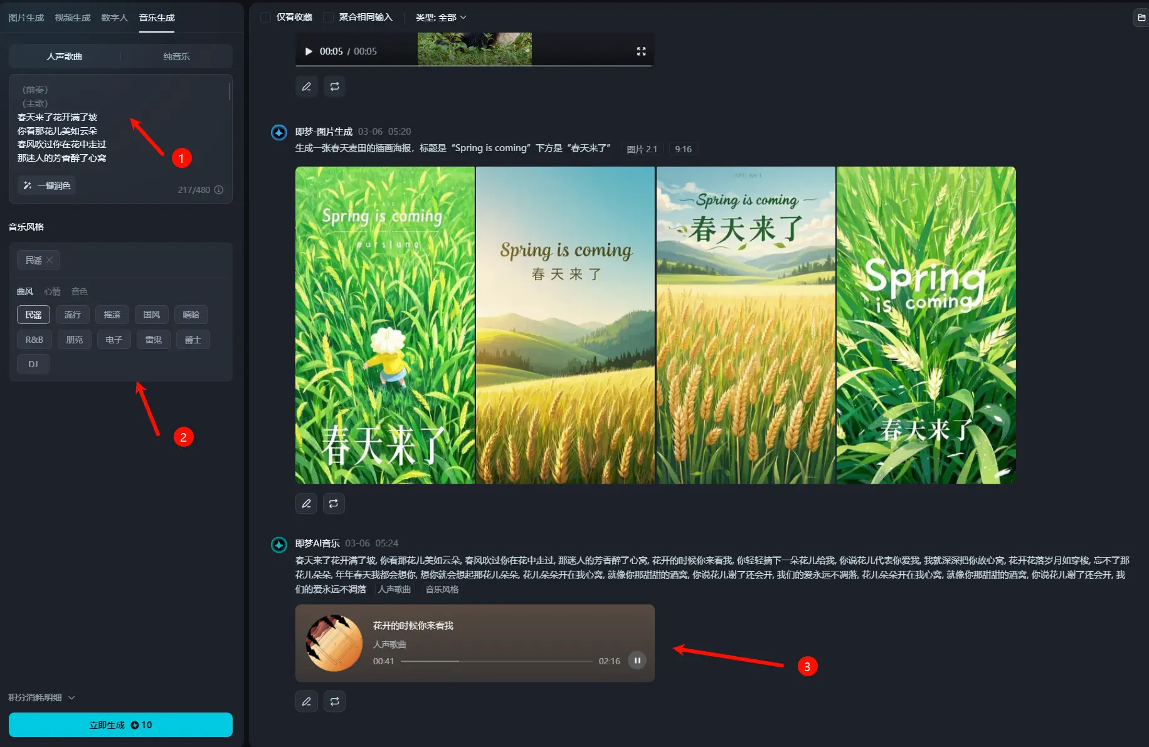This screenshot has height=747, width=1149.
Task: Open the 视频生成 tab
Action: [73, 18]
